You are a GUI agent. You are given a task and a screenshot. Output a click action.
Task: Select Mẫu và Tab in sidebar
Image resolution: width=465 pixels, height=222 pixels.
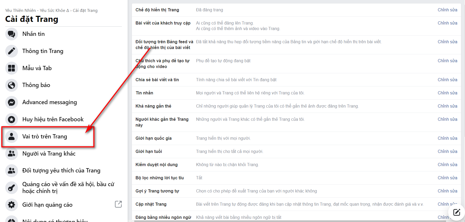click(37, 68)
